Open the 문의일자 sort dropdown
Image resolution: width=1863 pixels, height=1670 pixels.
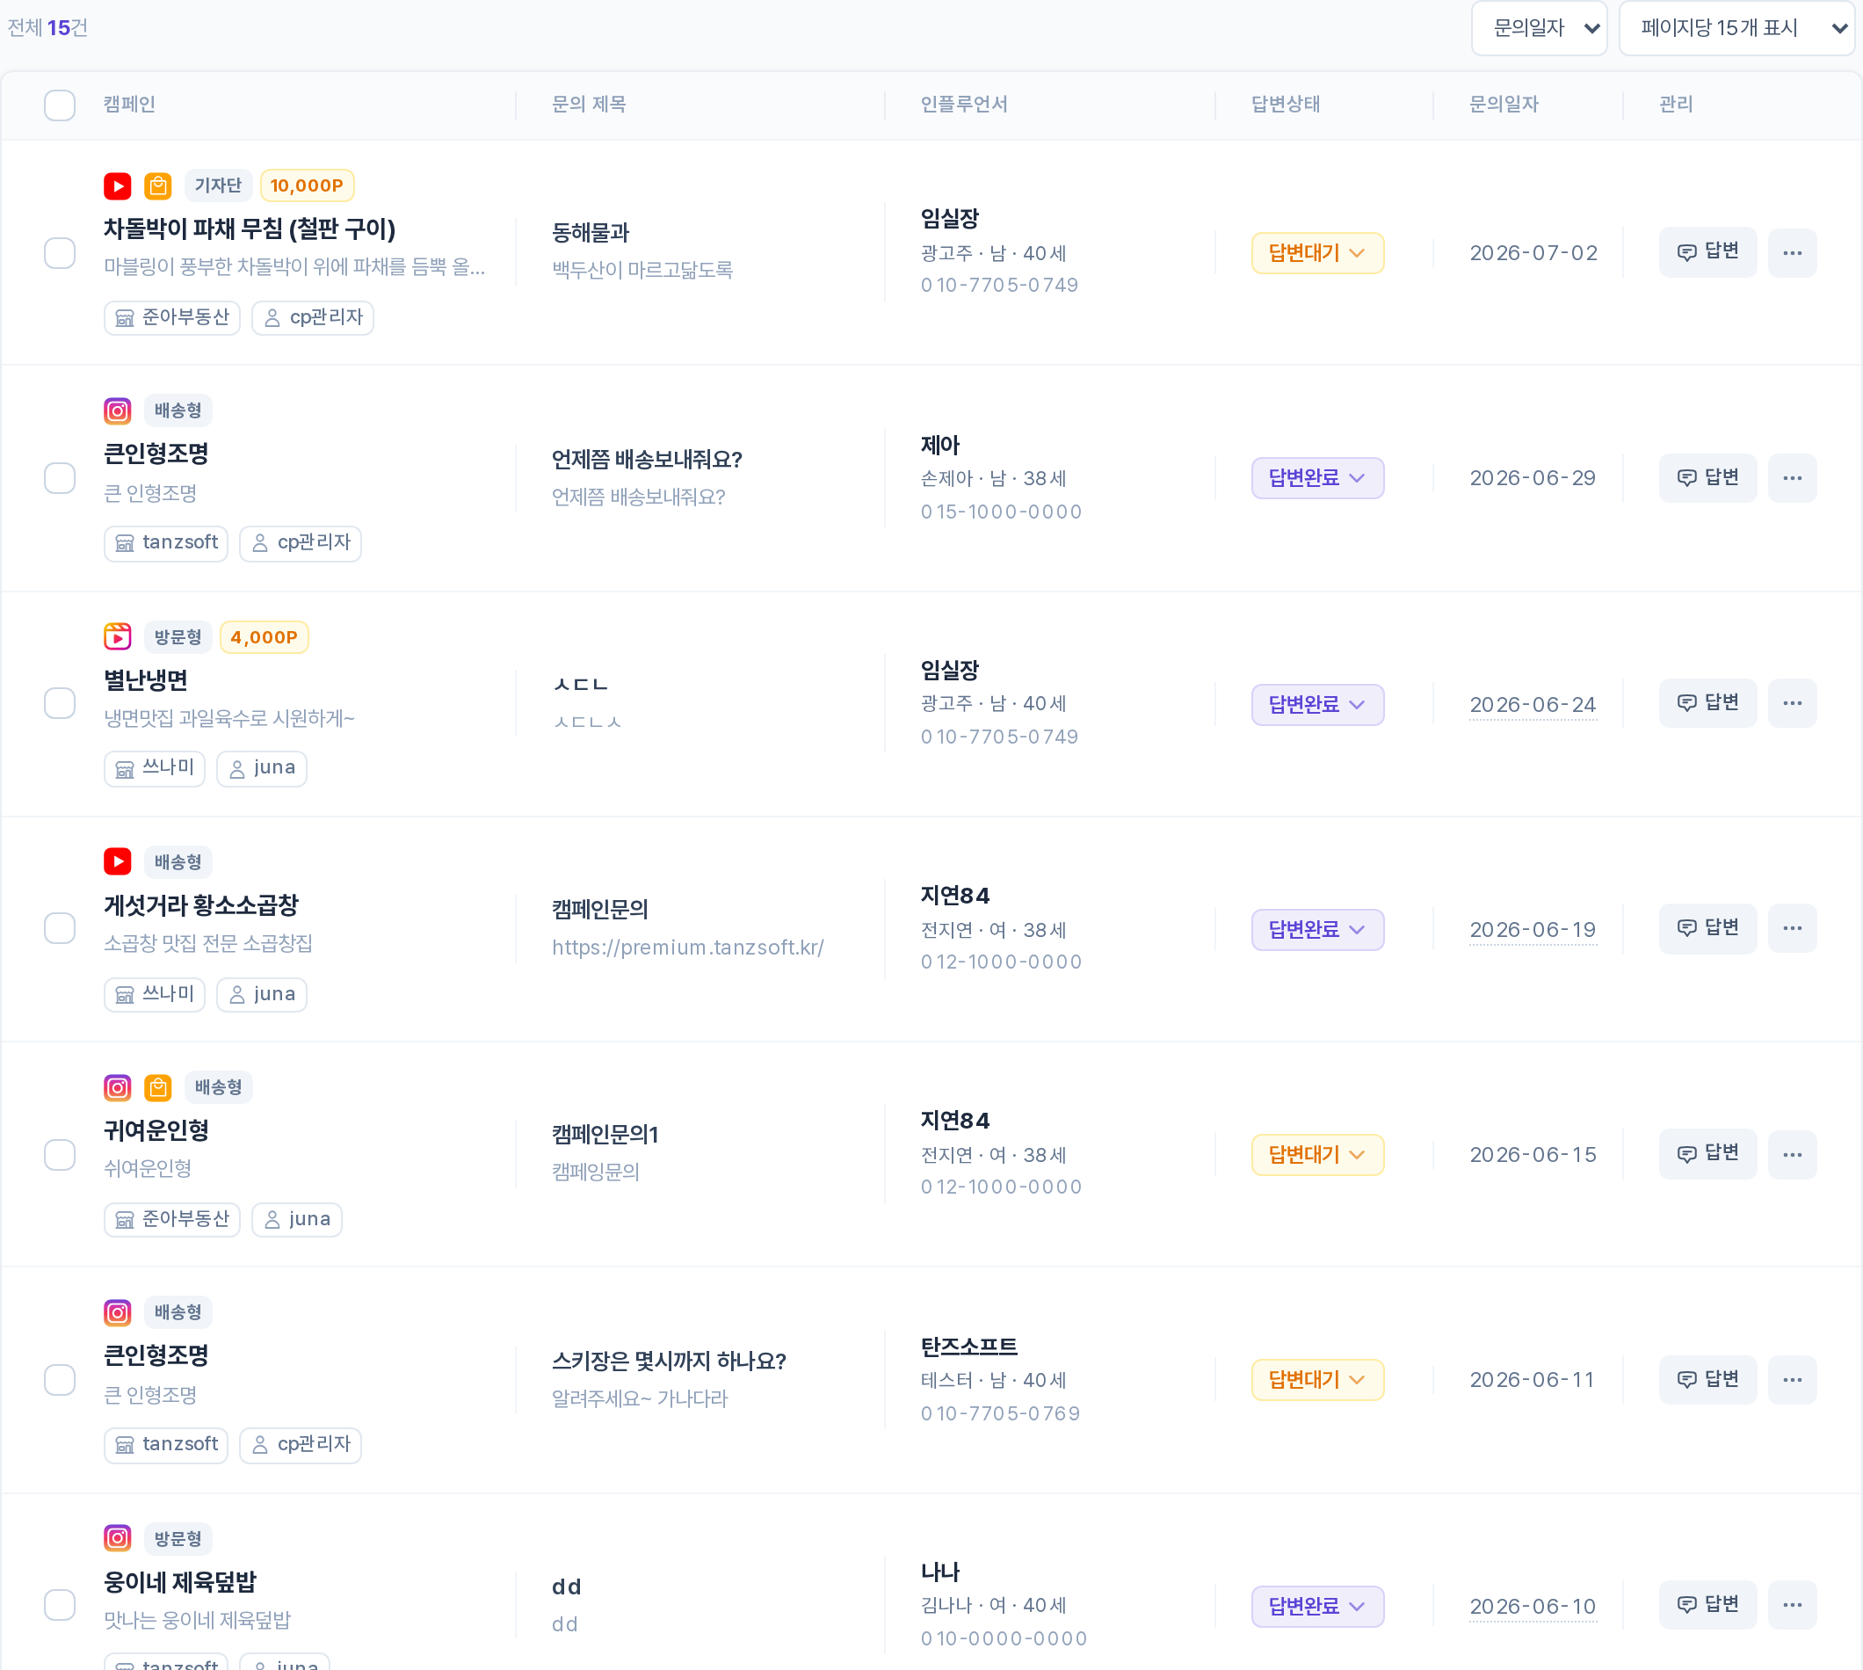1540,28
